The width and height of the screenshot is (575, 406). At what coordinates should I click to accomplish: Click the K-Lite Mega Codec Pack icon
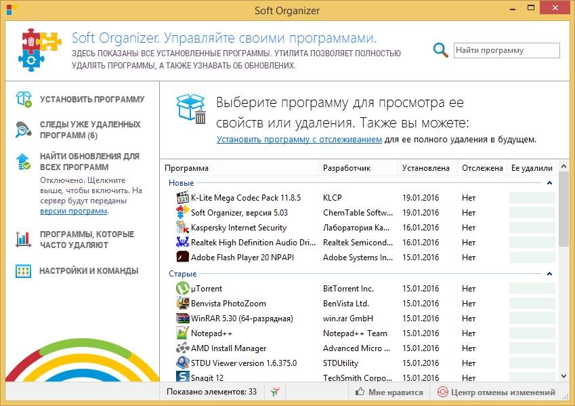183,197
